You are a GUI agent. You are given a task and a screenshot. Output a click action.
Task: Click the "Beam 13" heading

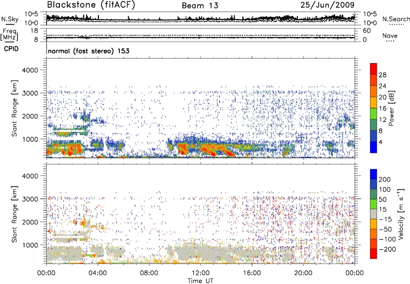pos(200,6)
